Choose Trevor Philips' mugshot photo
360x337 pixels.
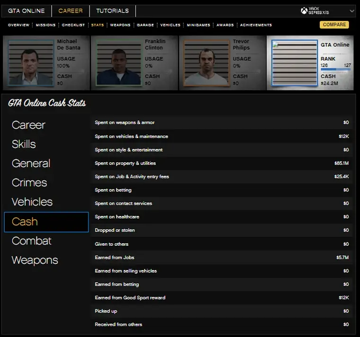[x=206, y=62]
